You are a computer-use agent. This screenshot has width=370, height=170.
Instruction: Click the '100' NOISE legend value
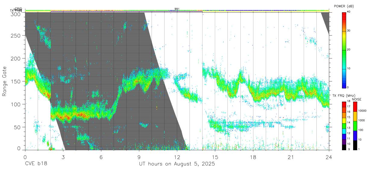pos(361,130)
